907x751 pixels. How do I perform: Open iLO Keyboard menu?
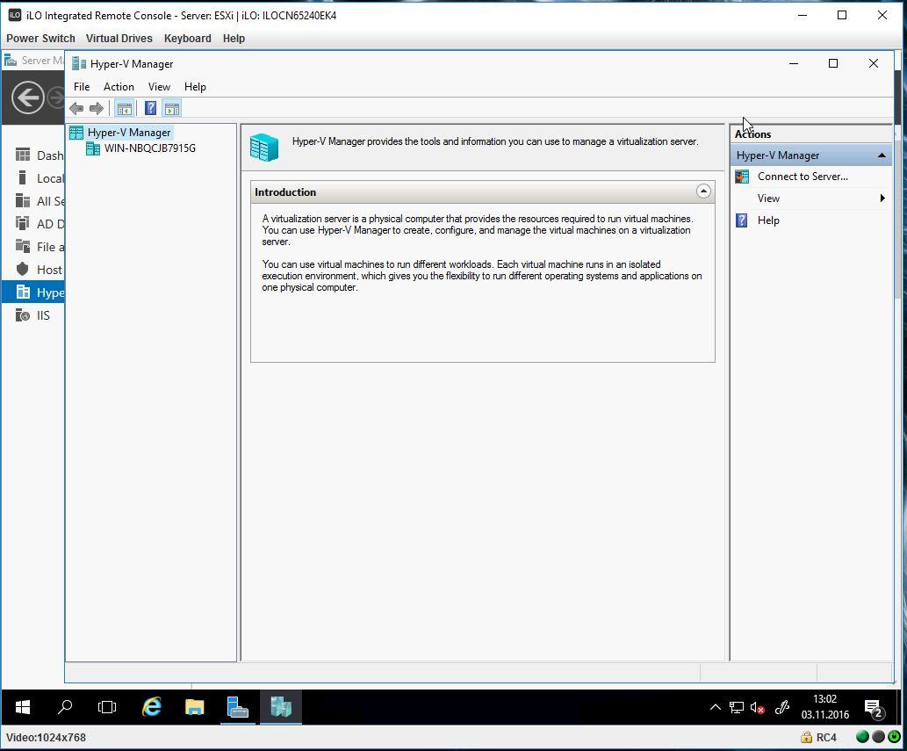[187, 38]
